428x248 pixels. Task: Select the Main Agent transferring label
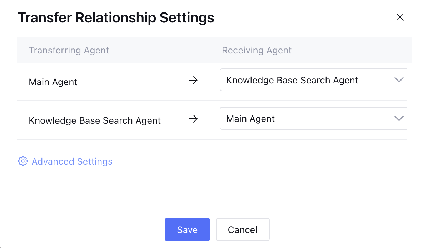(53, 82)
